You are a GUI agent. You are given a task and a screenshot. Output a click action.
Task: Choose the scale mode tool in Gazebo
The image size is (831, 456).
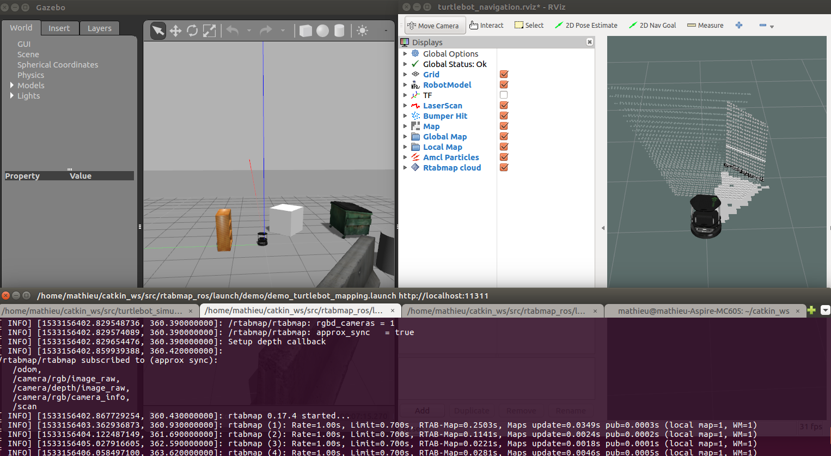tap(209, 31)
